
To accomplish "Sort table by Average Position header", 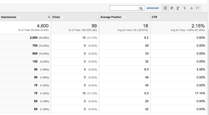I will tap(111, 17).
